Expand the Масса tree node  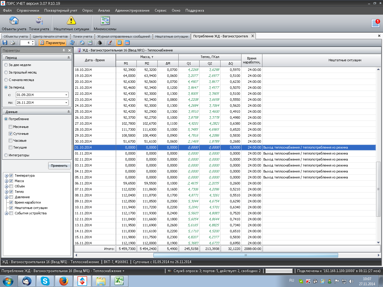pyautogui.click(x=6, y=181)
